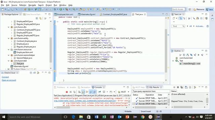Screen dimensions: 215x120
Task: Open the Navigate menu
Action: [32, 5]
